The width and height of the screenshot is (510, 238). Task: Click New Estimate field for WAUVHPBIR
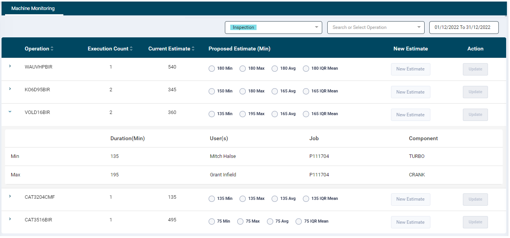[410, 69]
